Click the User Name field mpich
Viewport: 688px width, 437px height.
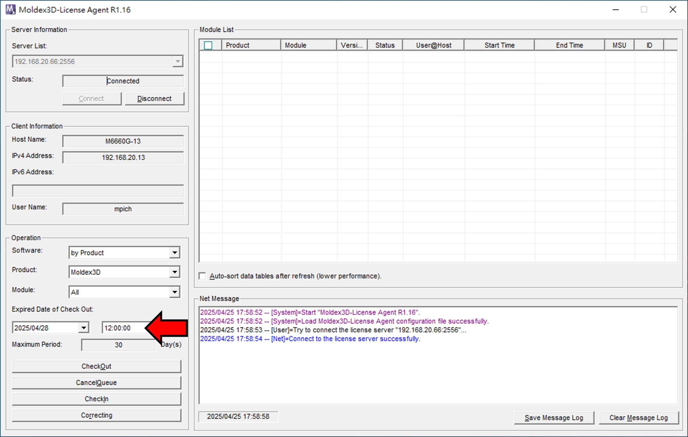123,209
